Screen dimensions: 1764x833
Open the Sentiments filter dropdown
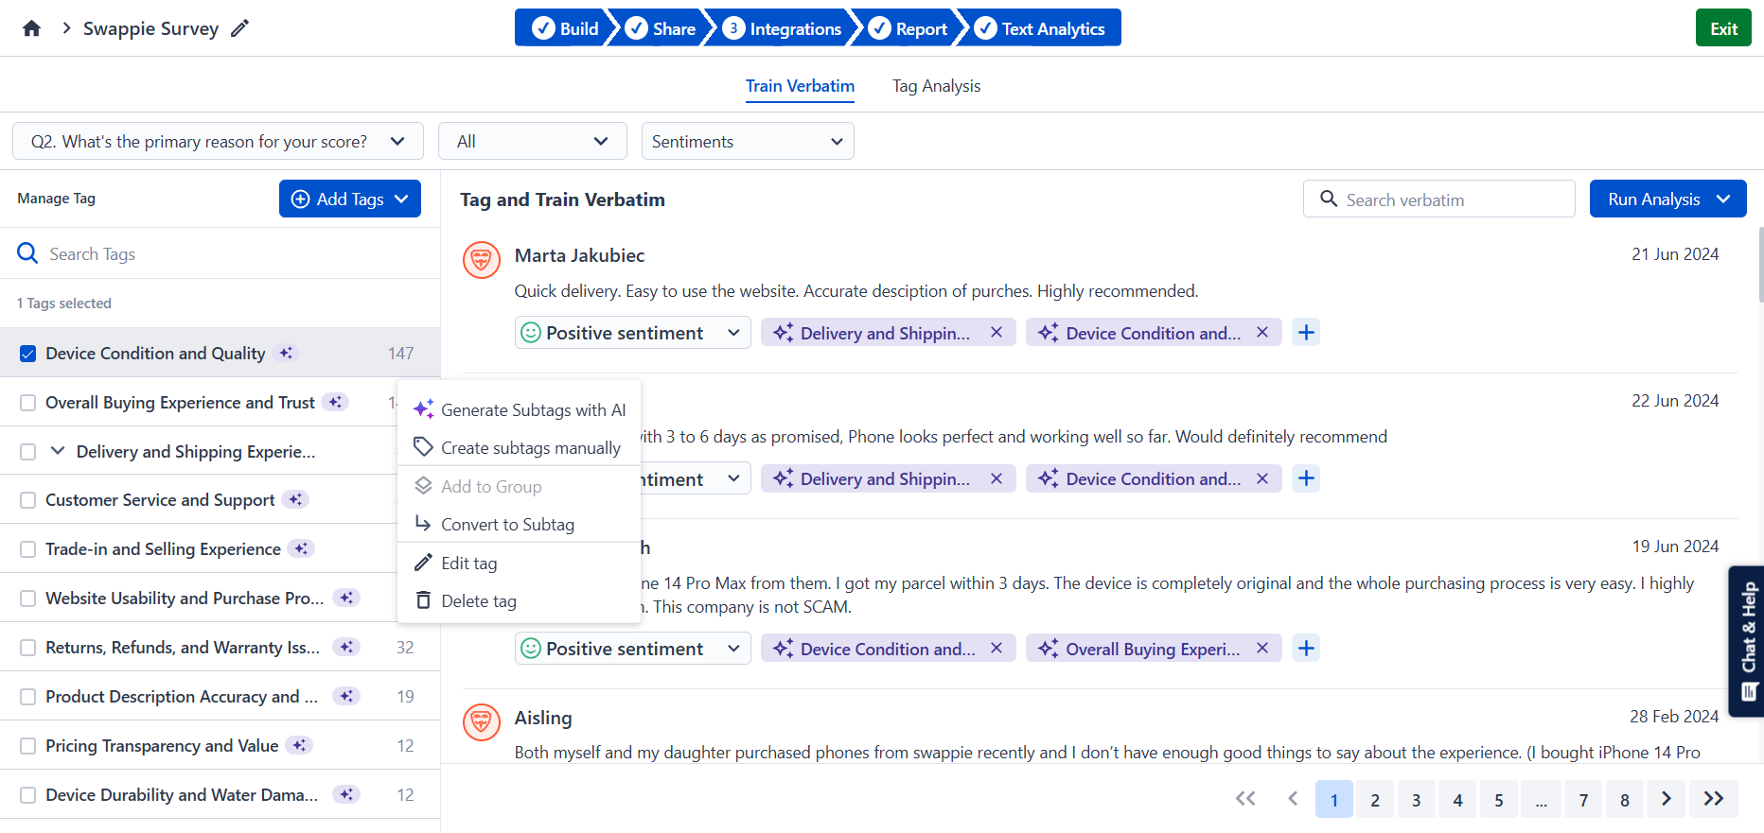[x=747, y=141]
